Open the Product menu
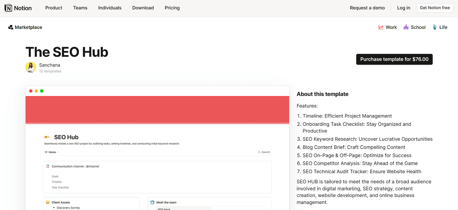 [x=53, y=8]
